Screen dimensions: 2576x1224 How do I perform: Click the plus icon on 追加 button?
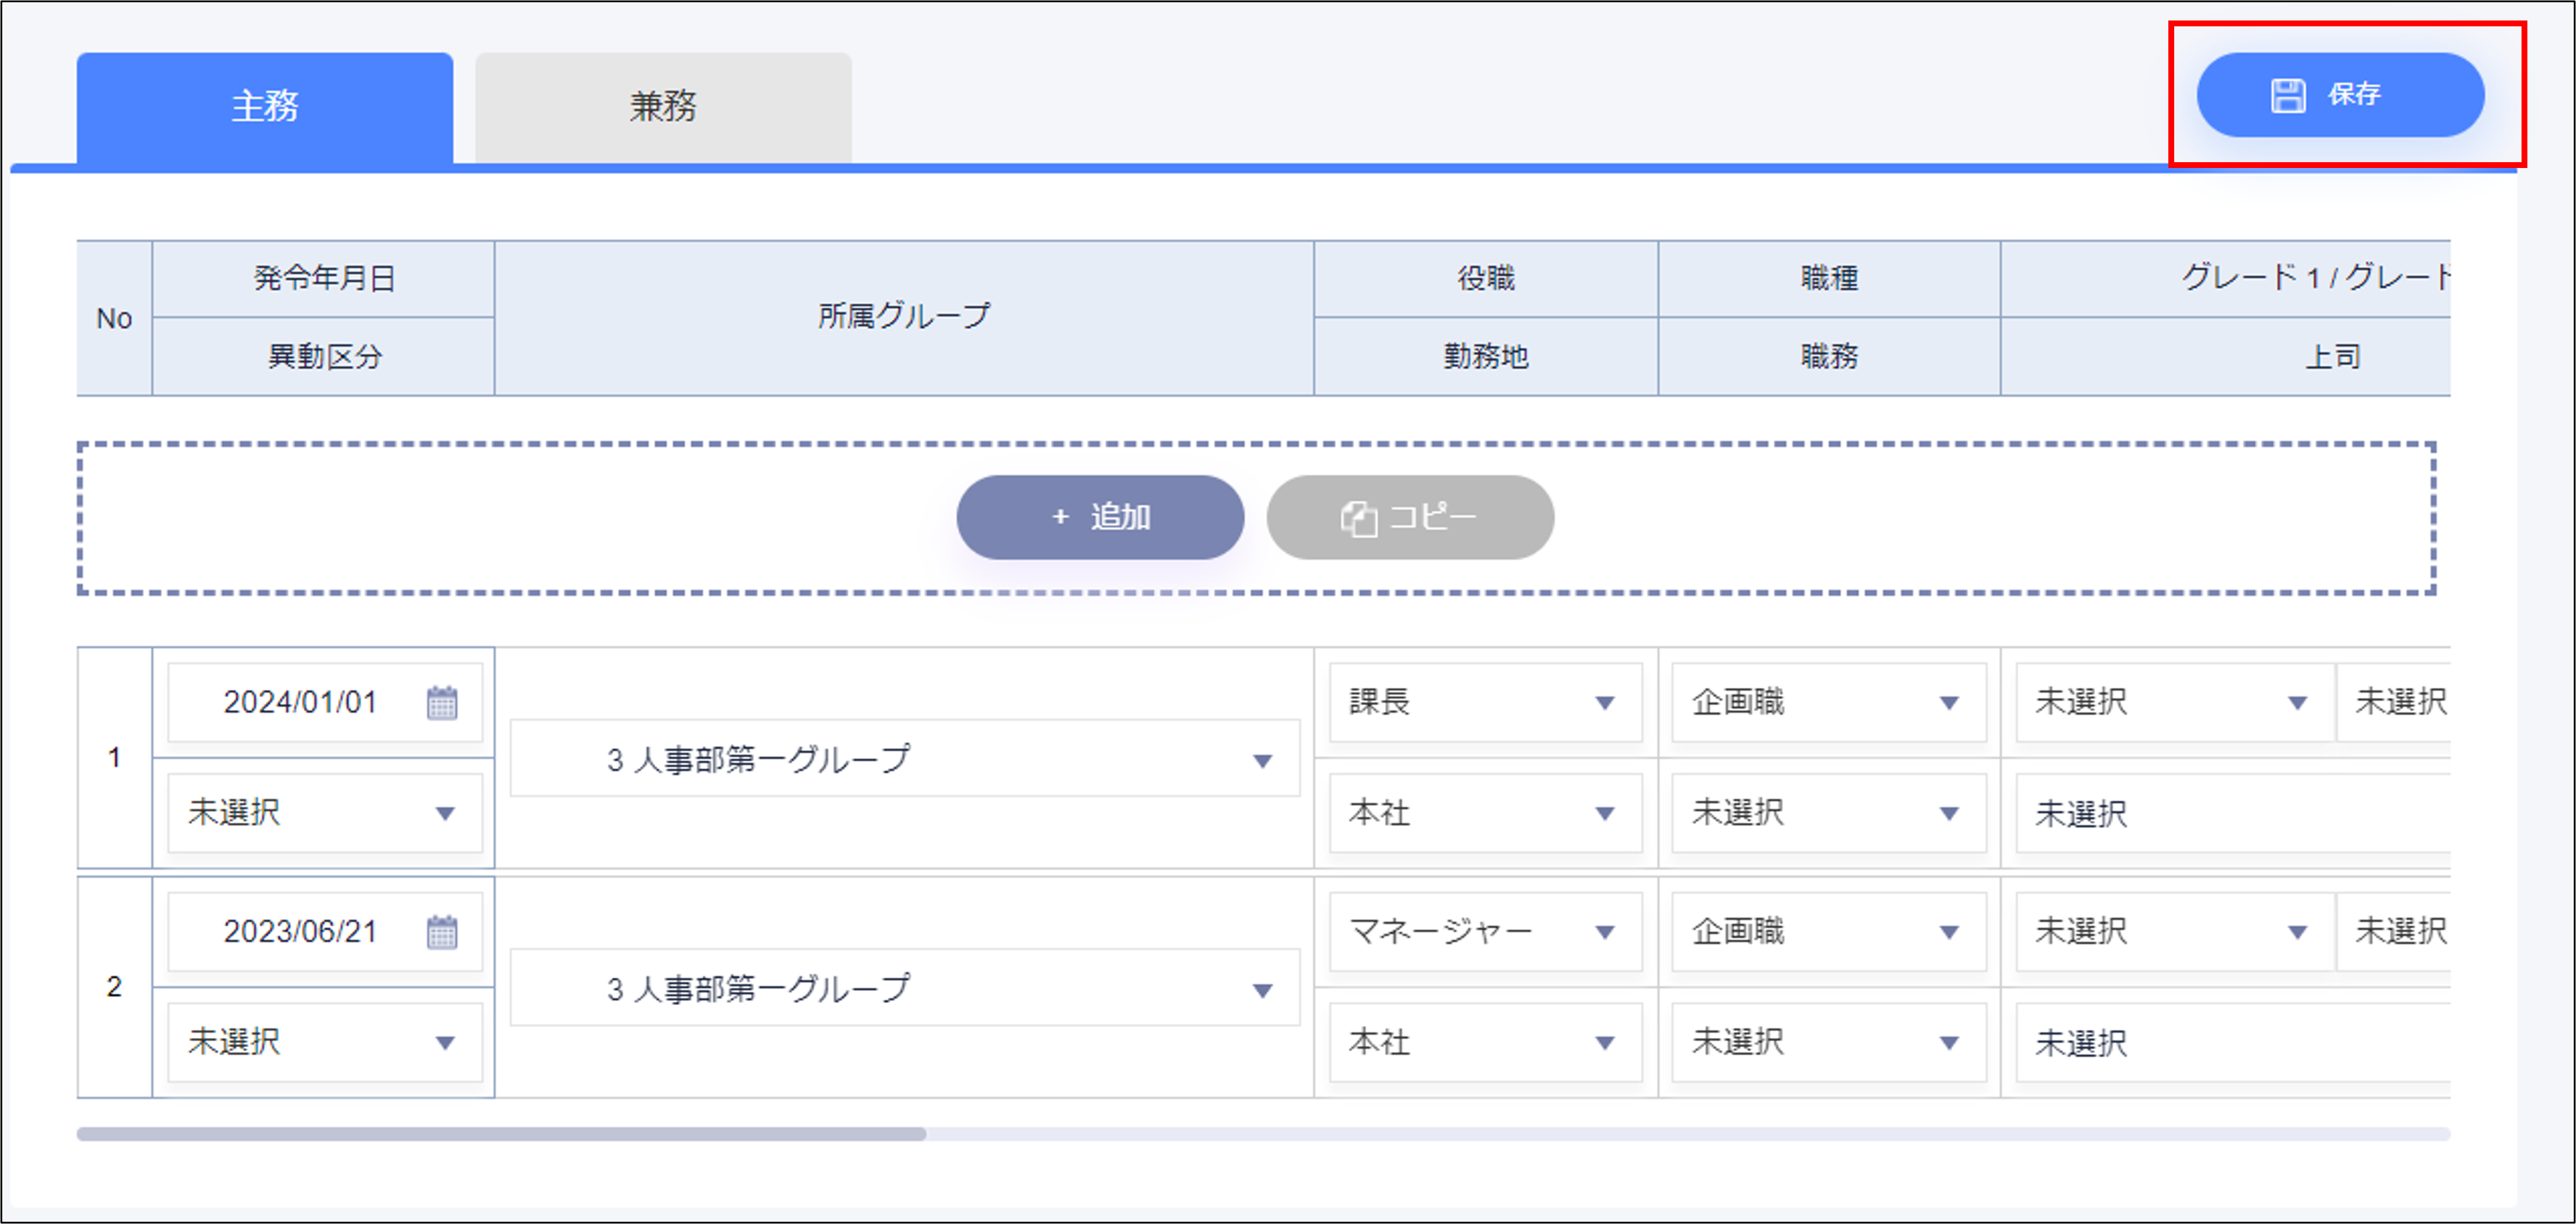point(1060,517)
